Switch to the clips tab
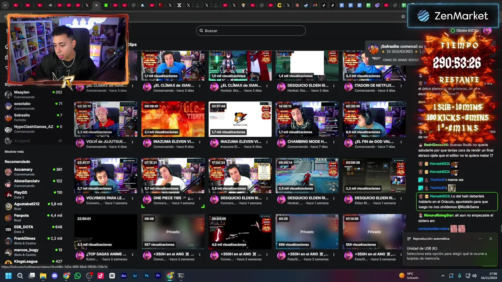Viewport: 502px width, 282px height. point(132,45)
